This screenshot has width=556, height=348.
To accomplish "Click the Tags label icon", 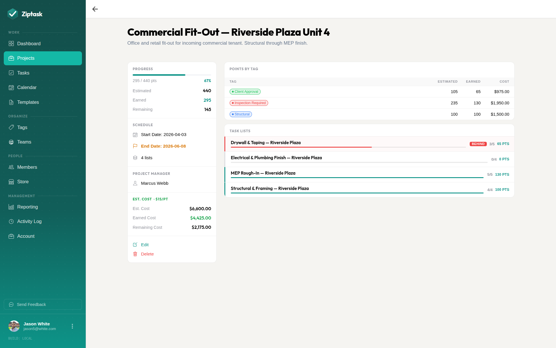I will (x=11, y=127).
